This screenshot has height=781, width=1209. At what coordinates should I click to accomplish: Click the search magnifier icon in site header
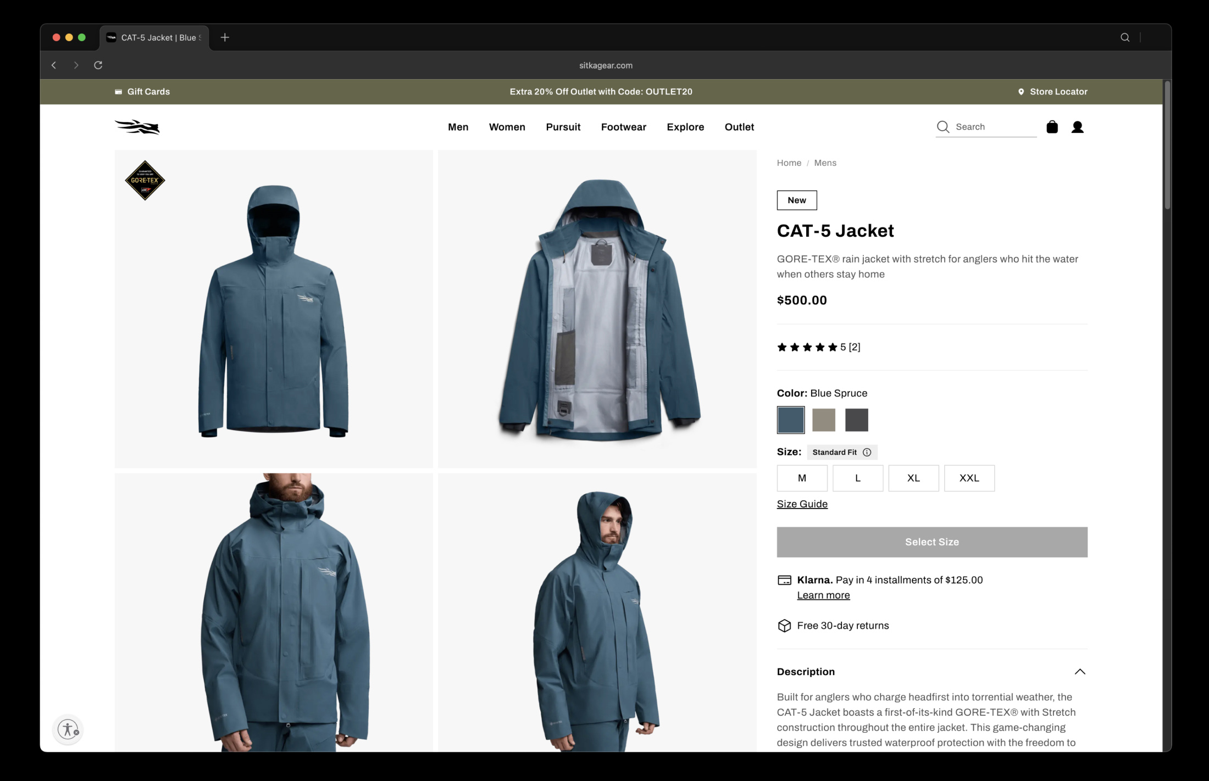pyautogui.click(x=943, y=127)
